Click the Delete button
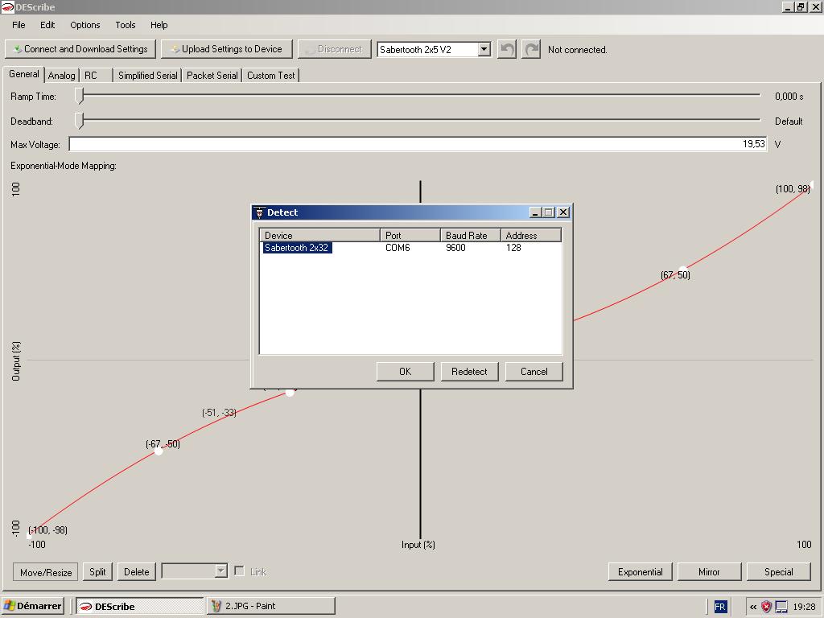The image size is (824, 618). coord(137,572)
